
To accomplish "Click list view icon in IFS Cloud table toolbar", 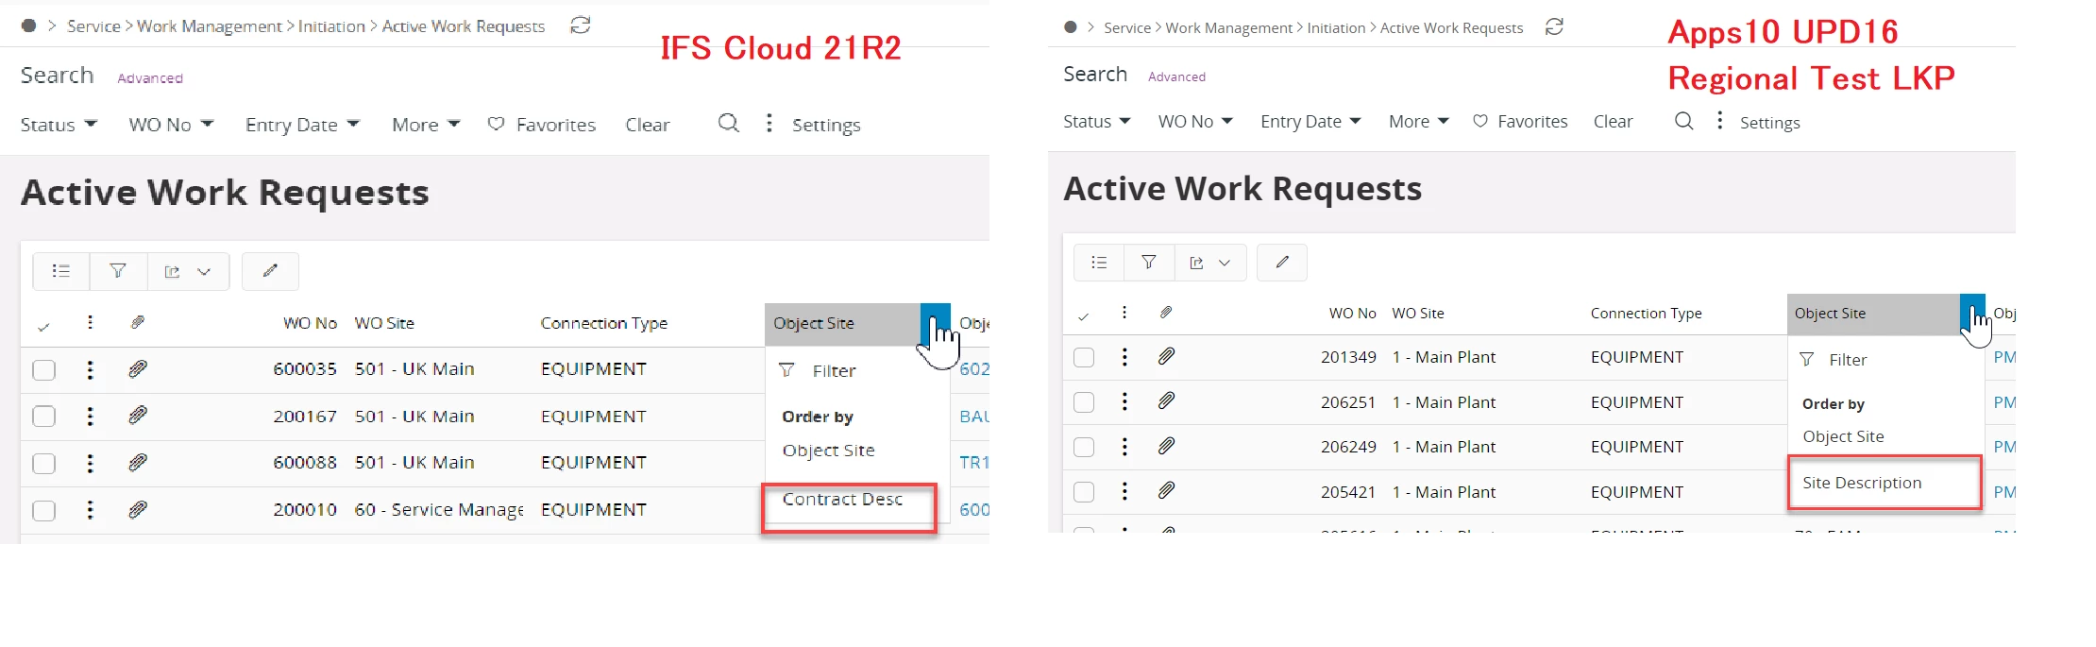I will (x=61, y=271).
